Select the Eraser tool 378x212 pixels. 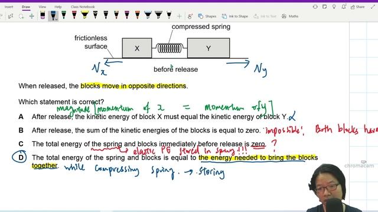pos(43,15)
